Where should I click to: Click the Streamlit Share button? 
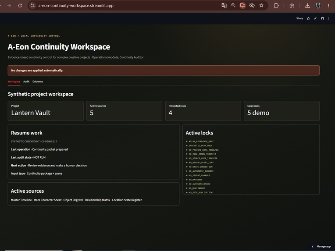(x=299, y=18)
